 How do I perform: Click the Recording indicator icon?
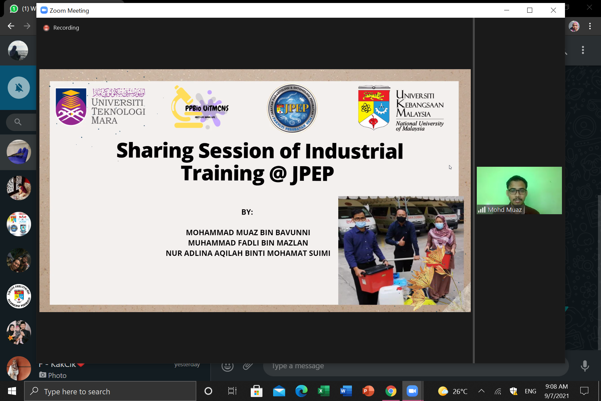tap(46, 28)
